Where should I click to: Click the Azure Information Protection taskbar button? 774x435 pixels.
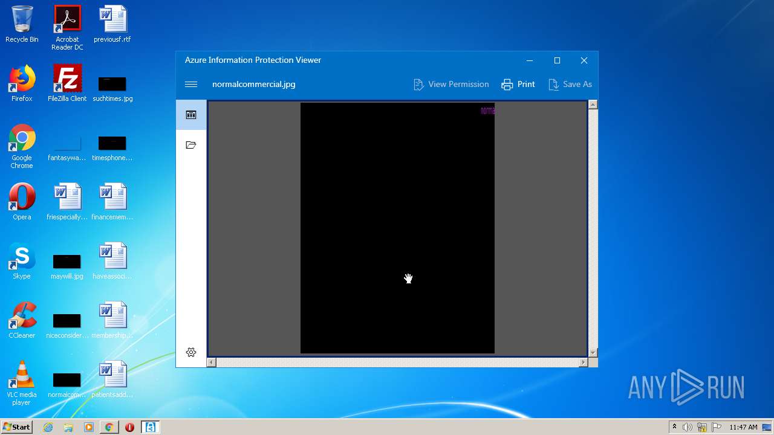point(150,427)
